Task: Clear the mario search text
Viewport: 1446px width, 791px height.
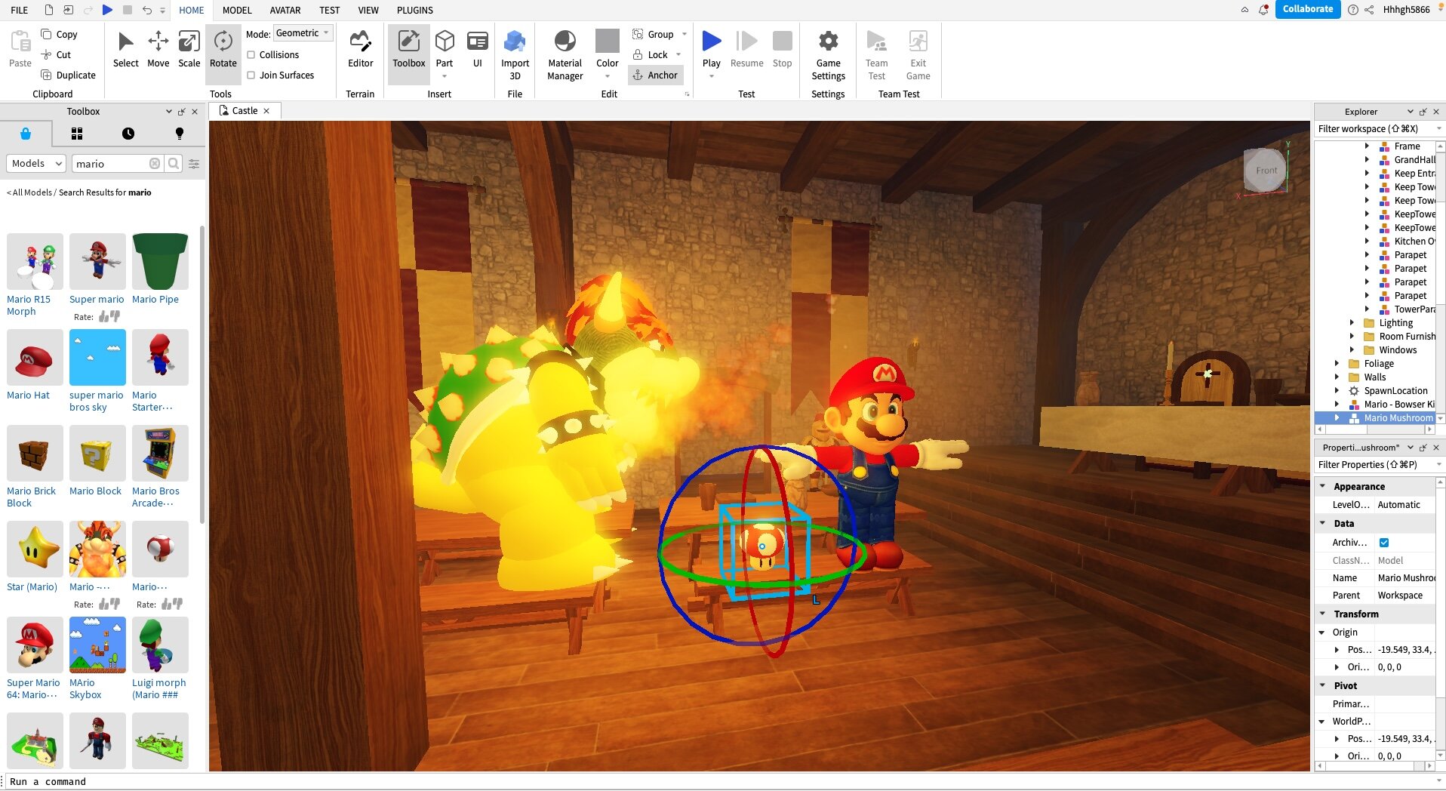Action: pyautogui.click(x=155, y=163)
